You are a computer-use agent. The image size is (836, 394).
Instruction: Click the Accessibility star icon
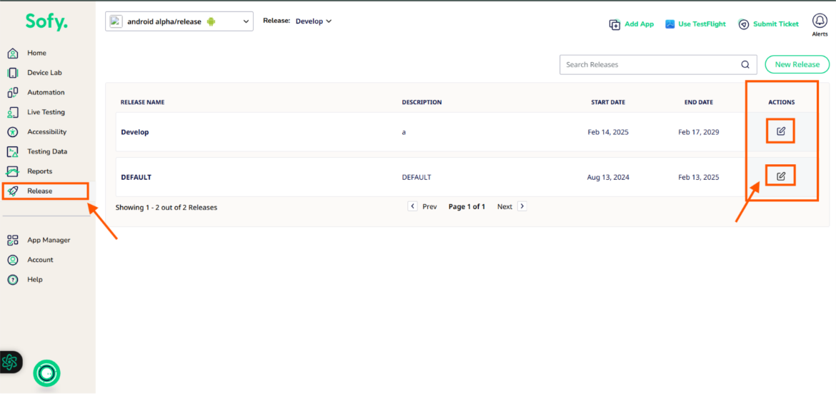coord(14,132)
